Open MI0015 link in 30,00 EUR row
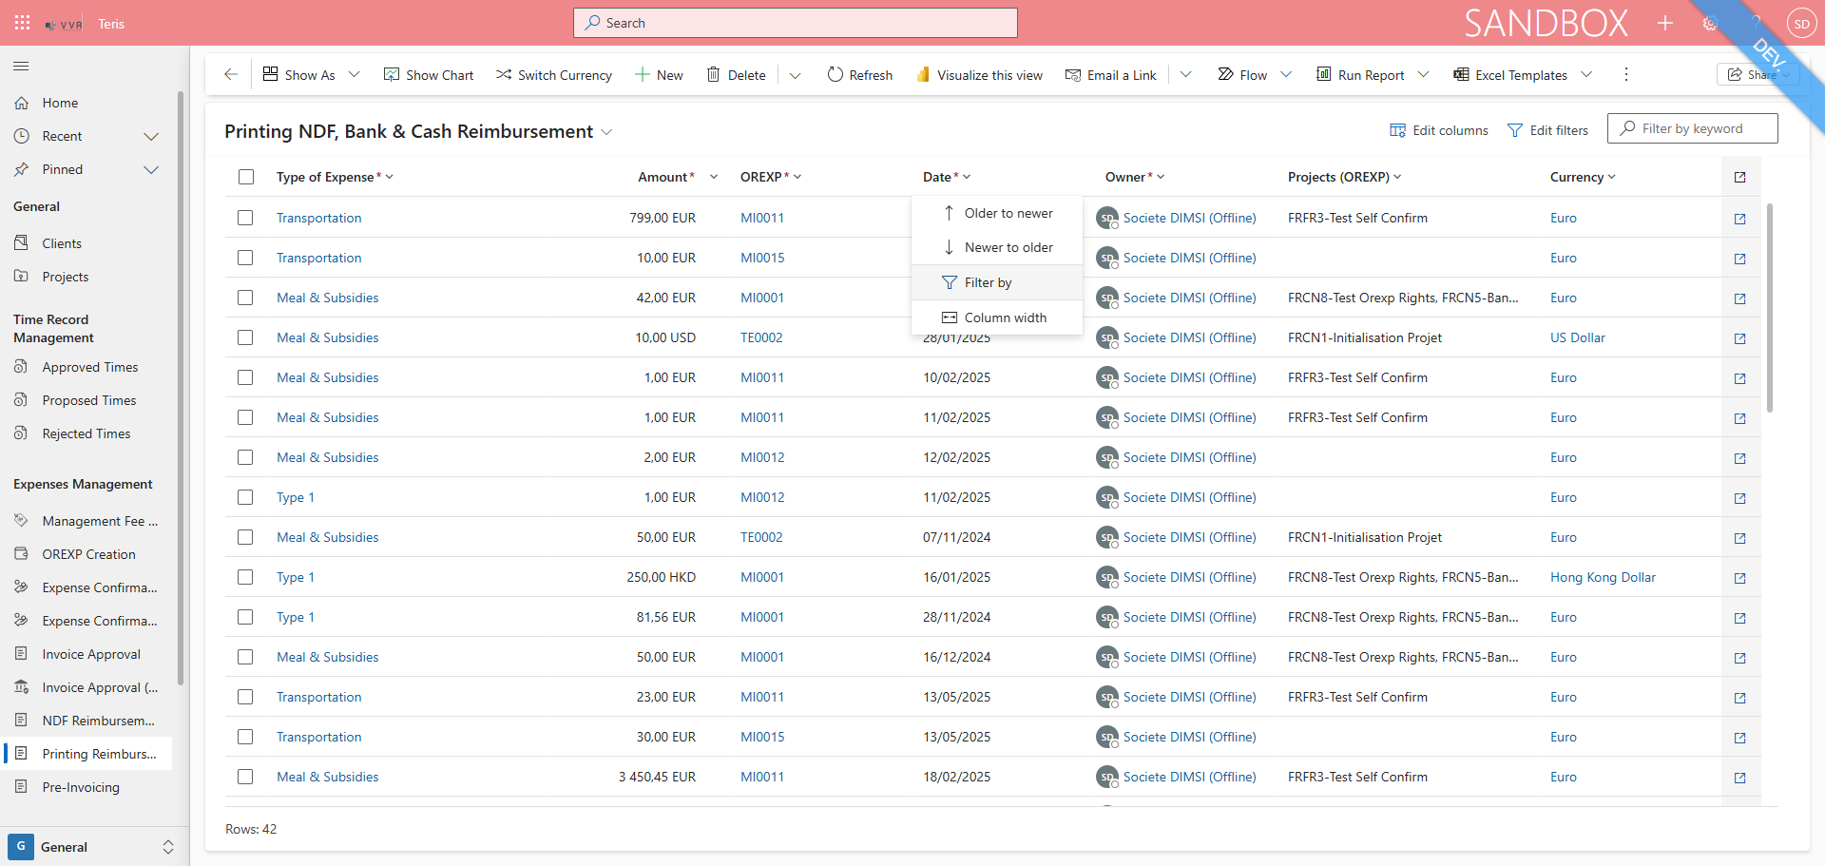 (762, 737)
